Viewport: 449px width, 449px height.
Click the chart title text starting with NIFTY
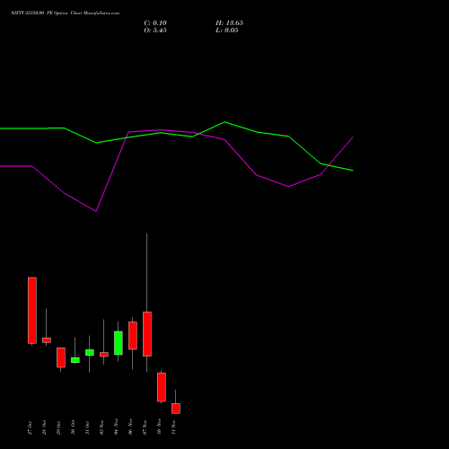[x=65, y=13]
